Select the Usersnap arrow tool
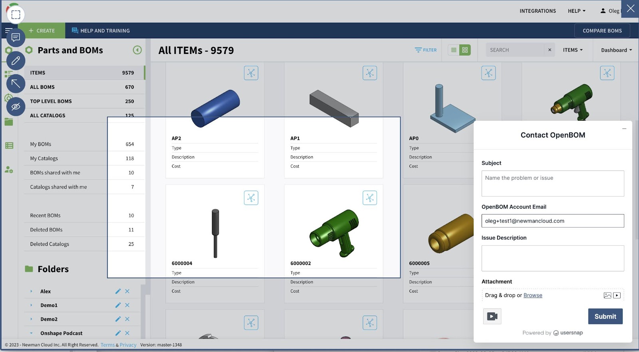 16,84
